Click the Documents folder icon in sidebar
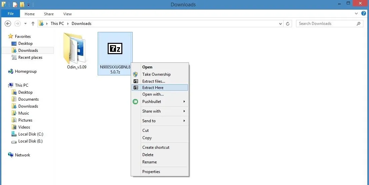 coord(14,99)
